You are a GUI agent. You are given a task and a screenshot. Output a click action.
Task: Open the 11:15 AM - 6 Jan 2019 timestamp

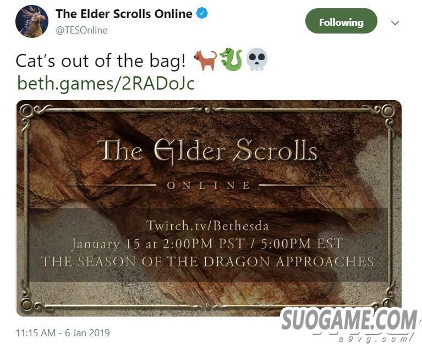(63, 332)
